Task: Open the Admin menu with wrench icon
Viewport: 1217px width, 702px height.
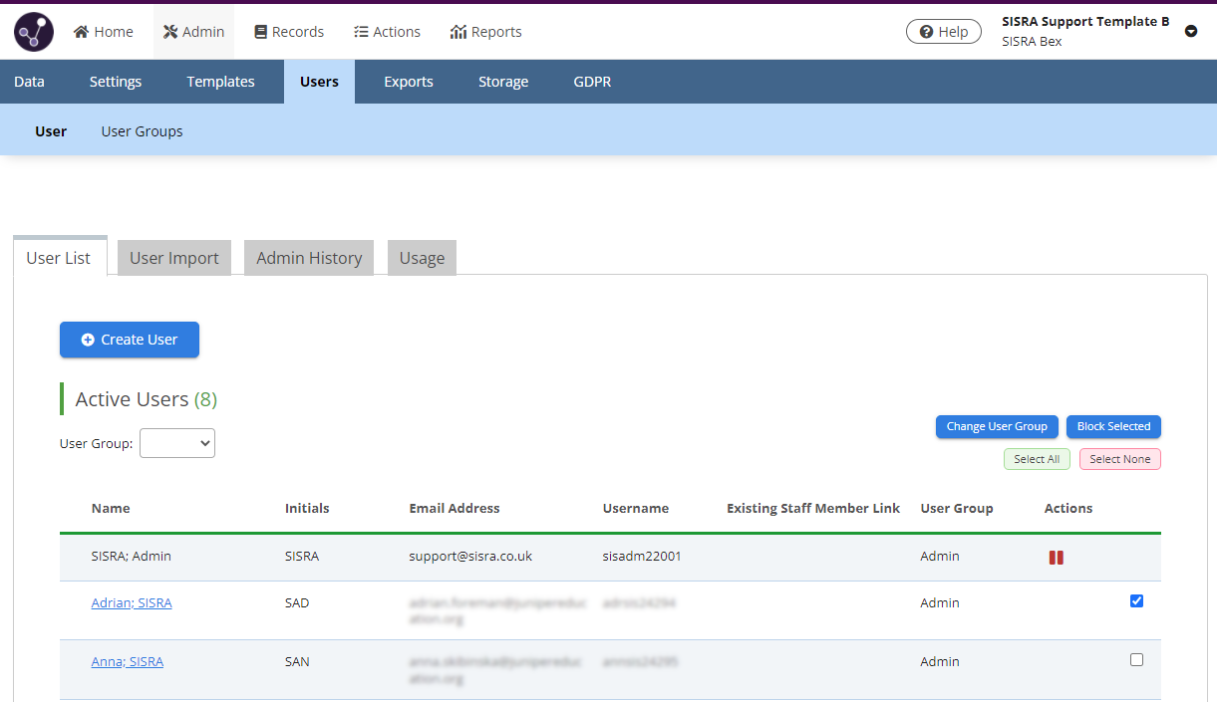Action: (x=193, y=32)
